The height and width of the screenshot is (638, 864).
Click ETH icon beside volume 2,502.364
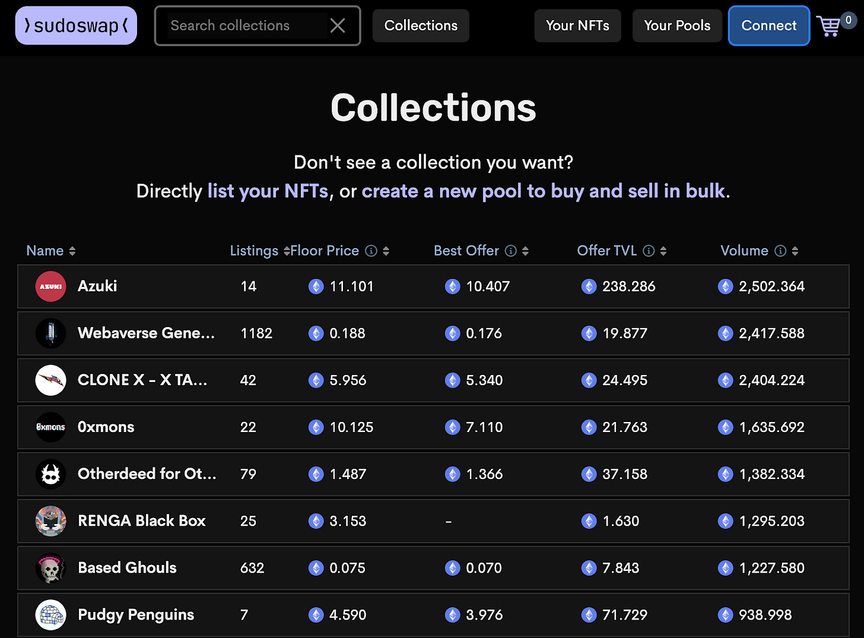coord(726,287)
